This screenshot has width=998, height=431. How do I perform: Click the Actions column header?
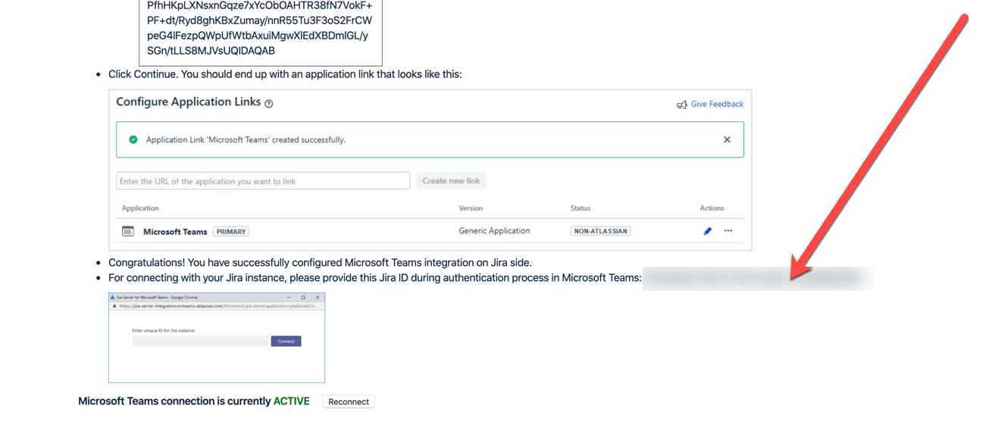click(x=712, y=208)
